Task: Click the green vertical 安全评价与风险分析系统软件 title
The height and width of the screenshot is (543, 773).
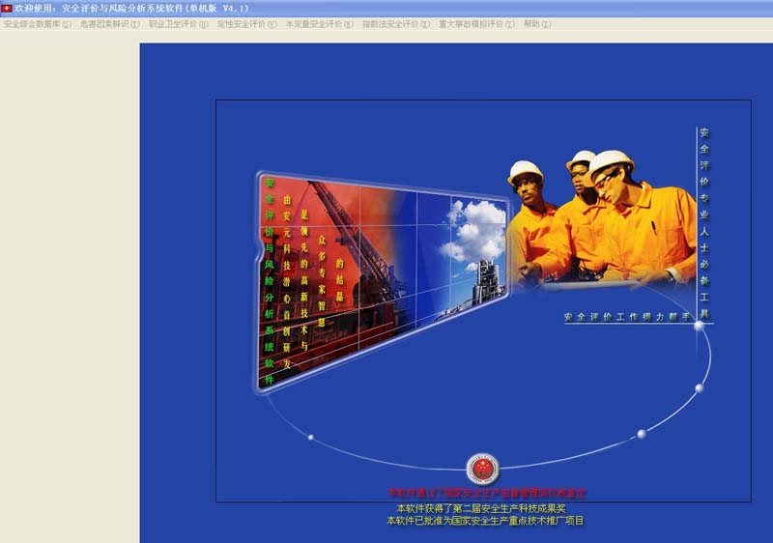Action: pos(269,280)
